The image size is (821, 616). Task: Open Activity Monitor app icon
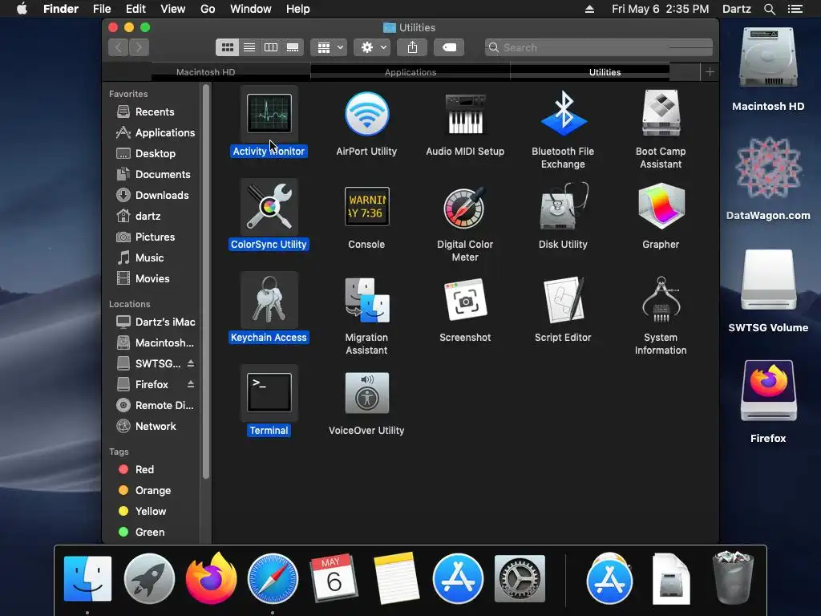[x=269, y=114]
